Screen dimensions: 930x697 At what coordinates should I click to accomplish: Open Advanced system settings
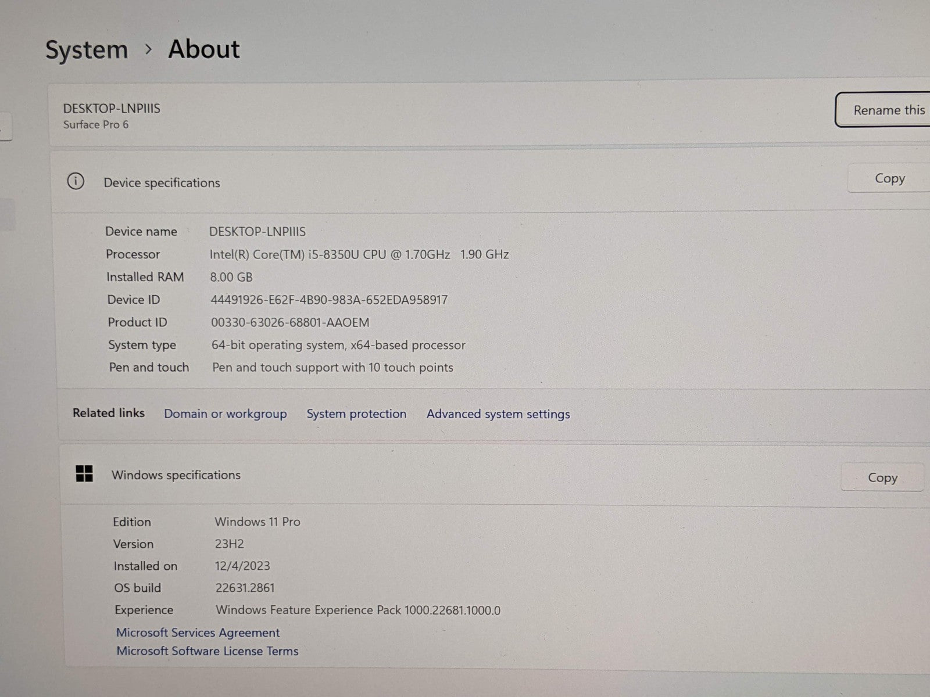tap(498, 414)
